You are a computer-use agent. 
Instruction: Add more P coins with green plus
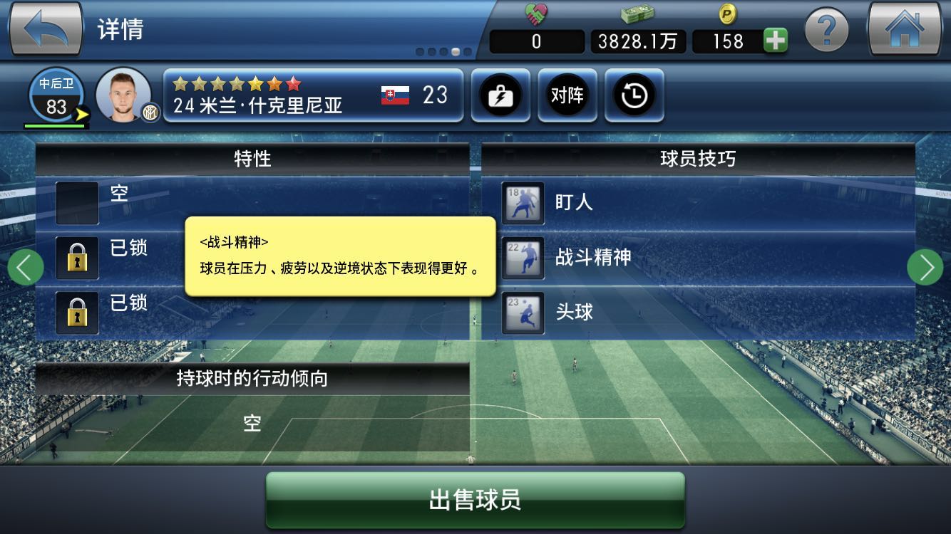(776, 41)
